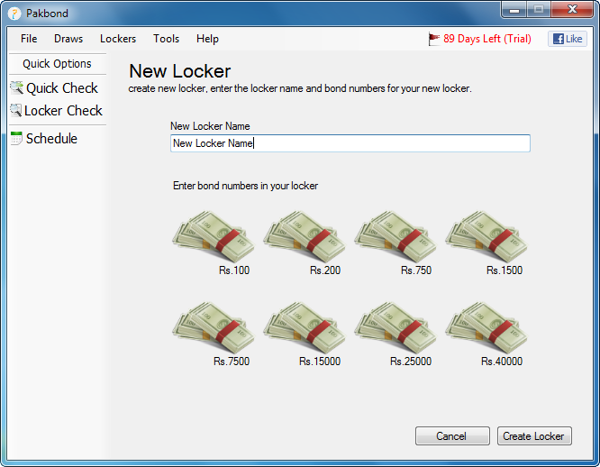Screen dimensions: 600x467
Task: Click the New Locker heading
Action: pos(180,71)
